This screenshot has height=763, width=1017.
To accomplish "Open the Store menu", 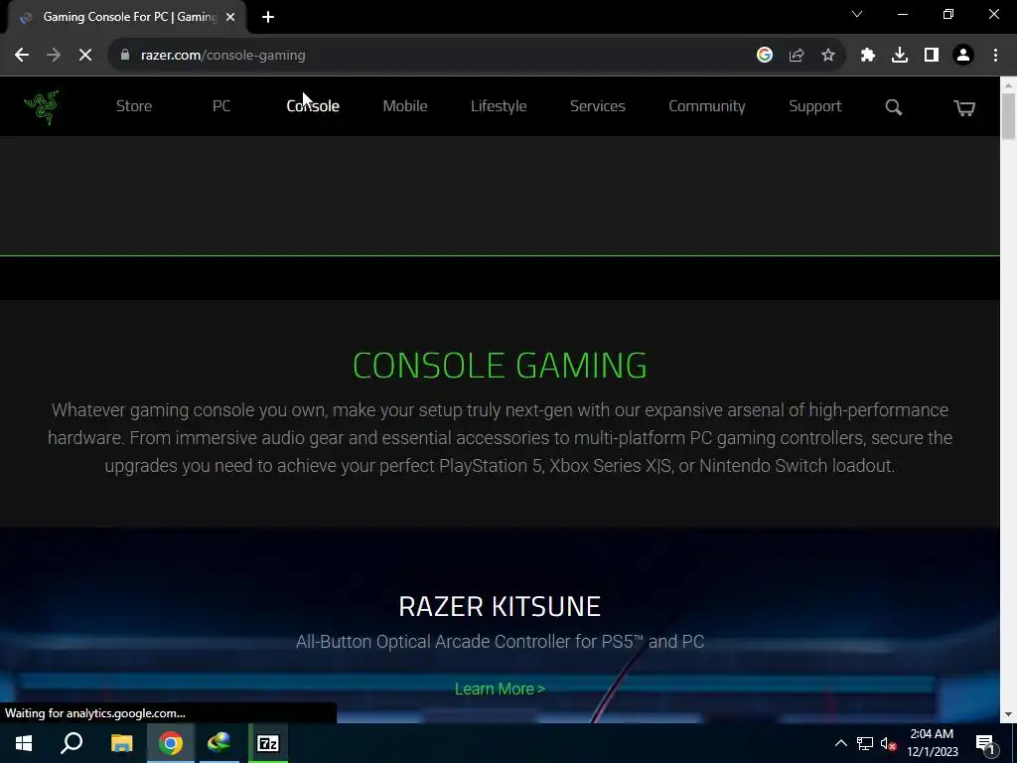I will coord(134,105).
